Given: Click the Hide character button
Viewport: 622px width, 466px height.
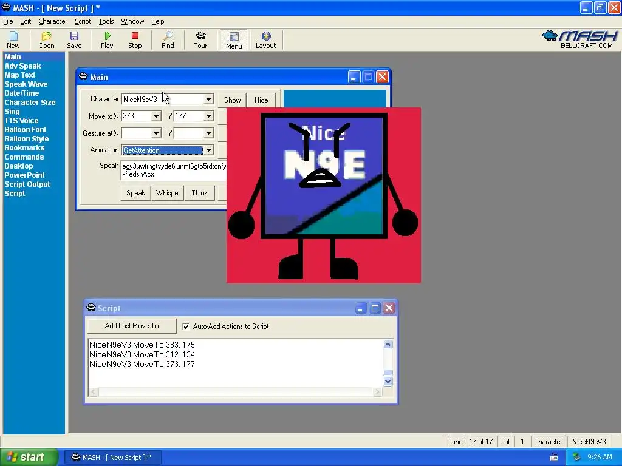Looking at the screenshot, I should click(261, 100).
